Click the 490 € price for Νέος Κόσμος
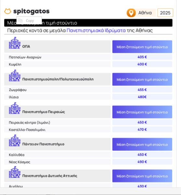Viewport: 181px width, 195px height. [x=142, y=162]
